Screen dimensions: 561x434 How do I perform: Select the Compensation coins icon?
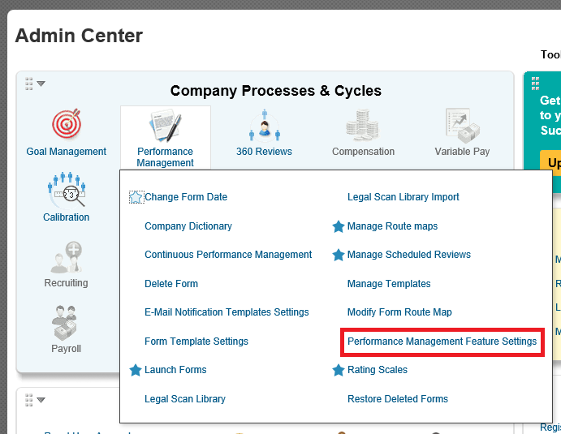tap(362, 125)
